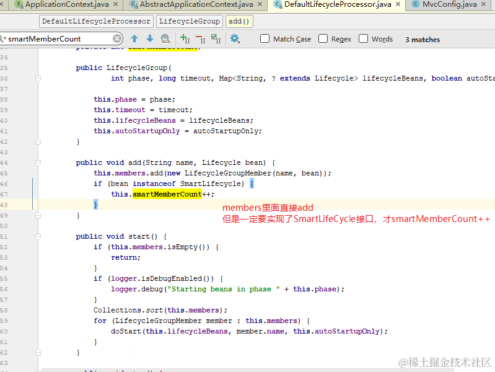This screenshot has width=495, height=372.
Task: Enable Match Case checkbox
Action: (x=265, y=38)
